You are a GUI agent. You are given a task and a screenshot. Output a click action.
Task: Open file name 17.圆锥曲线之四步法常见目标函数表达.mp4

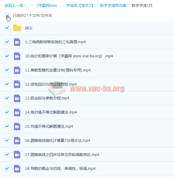tap(62, 155)
